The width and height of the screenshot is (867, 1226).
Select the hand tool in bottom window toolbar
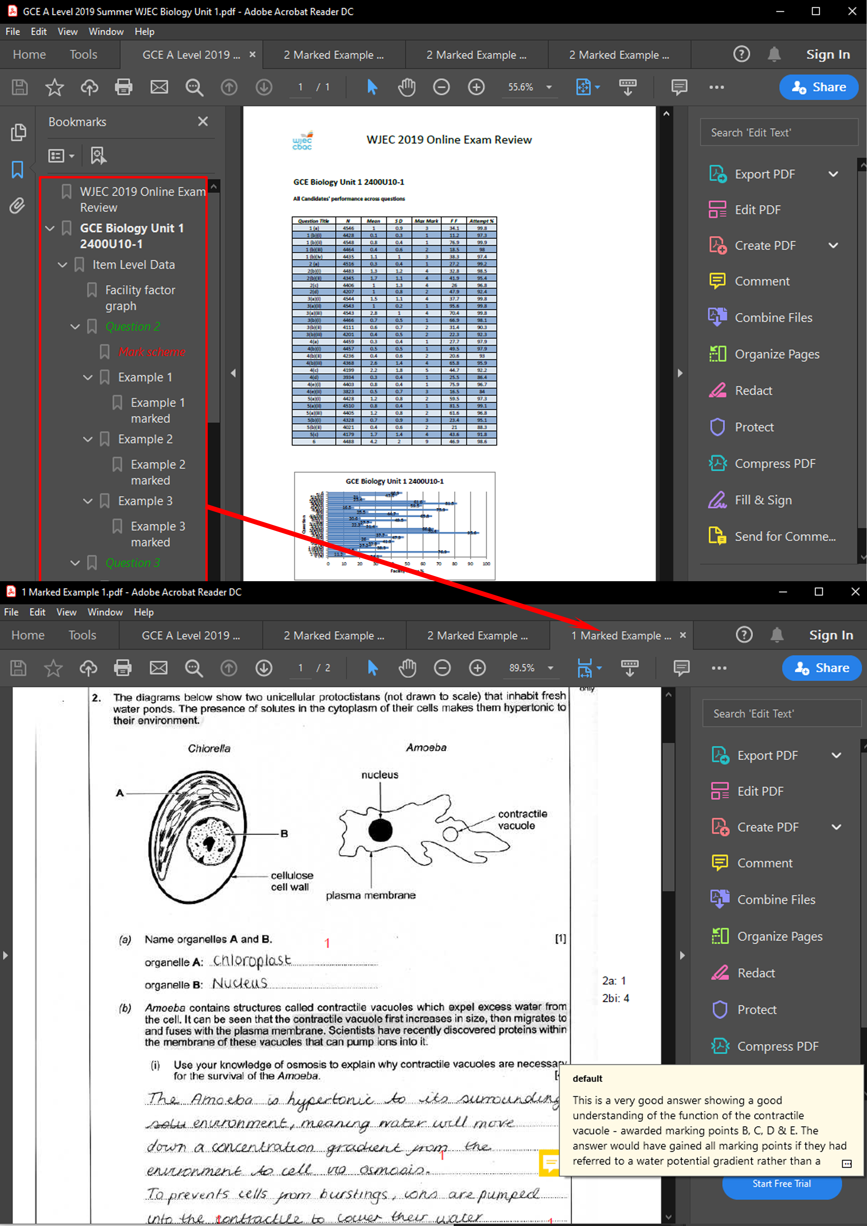(x=408, y=668)
